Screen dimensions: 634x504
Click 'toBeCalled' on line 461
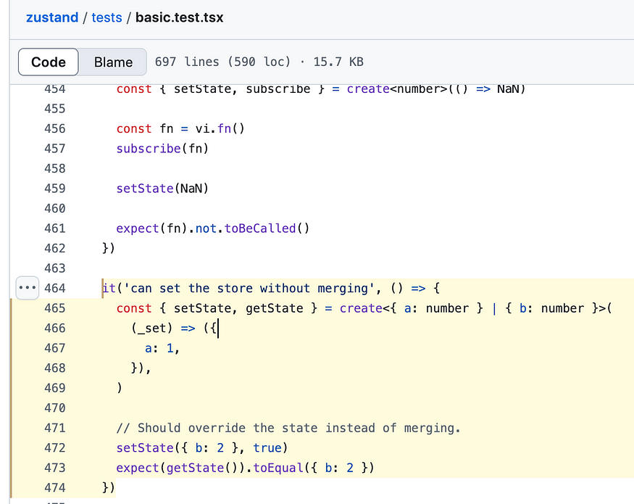(260, 228)
